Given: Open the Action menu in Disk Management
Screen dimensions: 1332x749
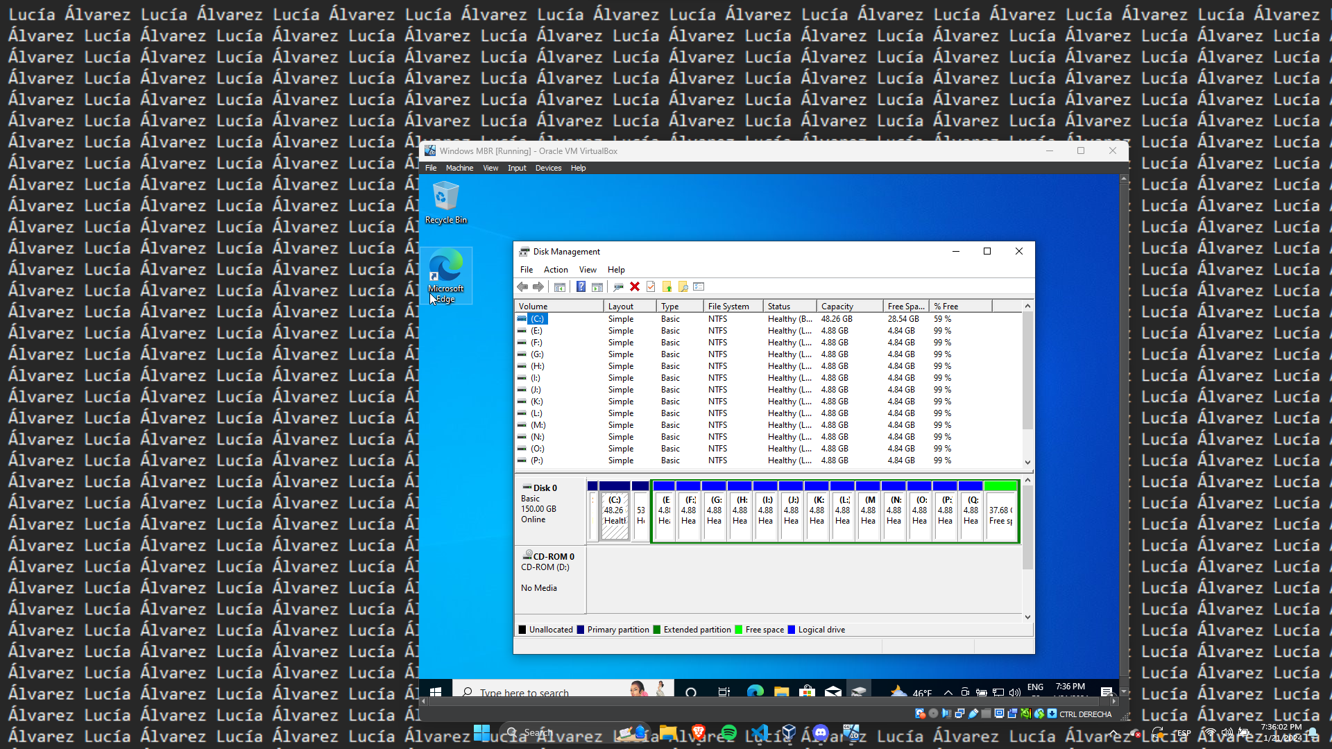Looking at the screenshot, I should click(x=555, y=270).
